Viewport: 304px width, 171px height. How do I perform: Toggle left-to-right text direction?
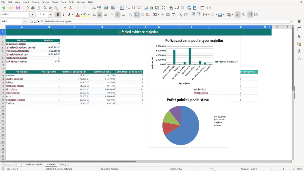[238, 15]
